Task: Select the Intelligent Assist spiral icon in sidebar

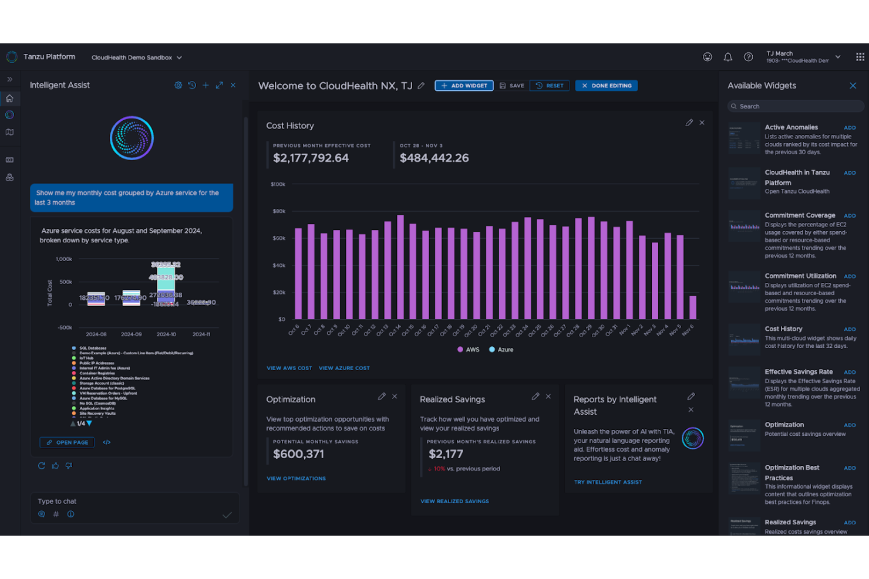Action: [9, 115]
